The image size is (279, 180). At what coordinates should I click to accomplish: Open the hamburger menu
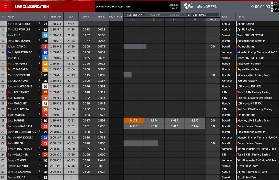[x=6, y=6]
